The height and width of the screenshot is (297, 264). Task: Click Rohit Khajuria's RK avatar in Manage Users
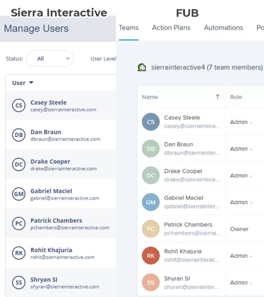(19, 253)
